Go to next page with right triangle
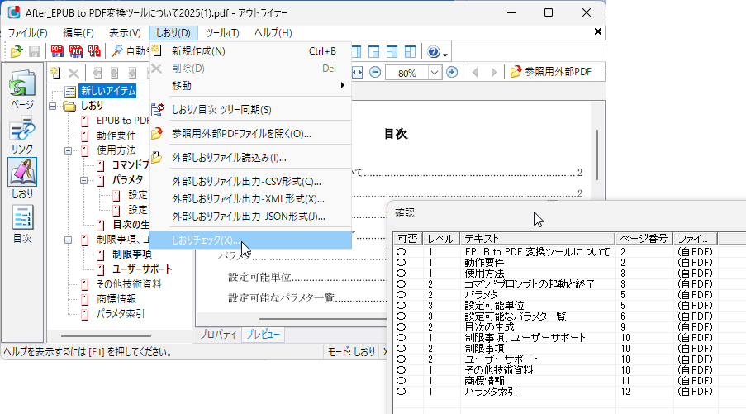 [x=494, y=73]
